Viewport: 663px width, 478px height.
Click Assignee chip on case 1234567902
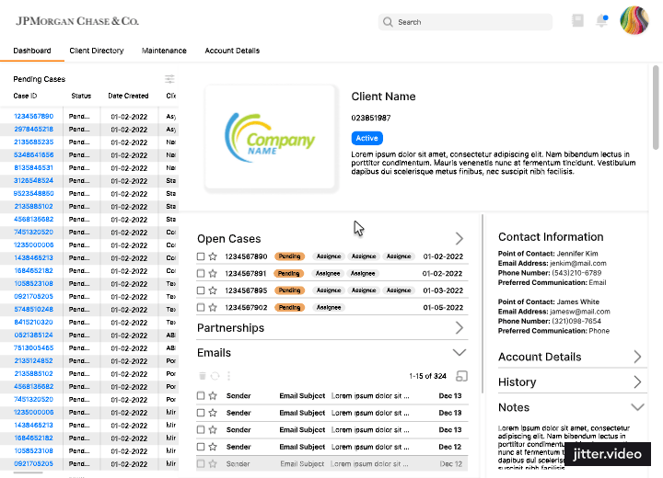(329, 307)
